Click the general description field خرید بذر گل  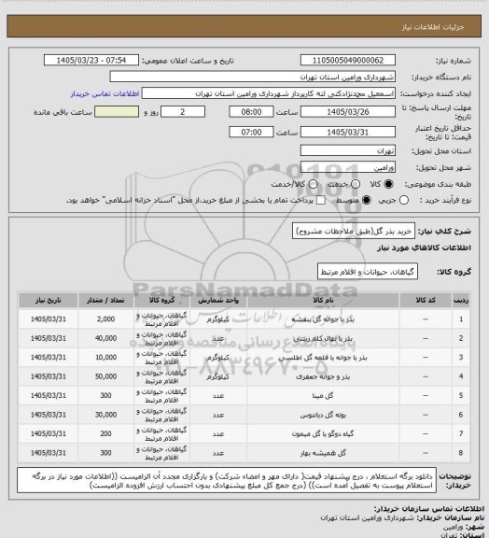(354, 232)
